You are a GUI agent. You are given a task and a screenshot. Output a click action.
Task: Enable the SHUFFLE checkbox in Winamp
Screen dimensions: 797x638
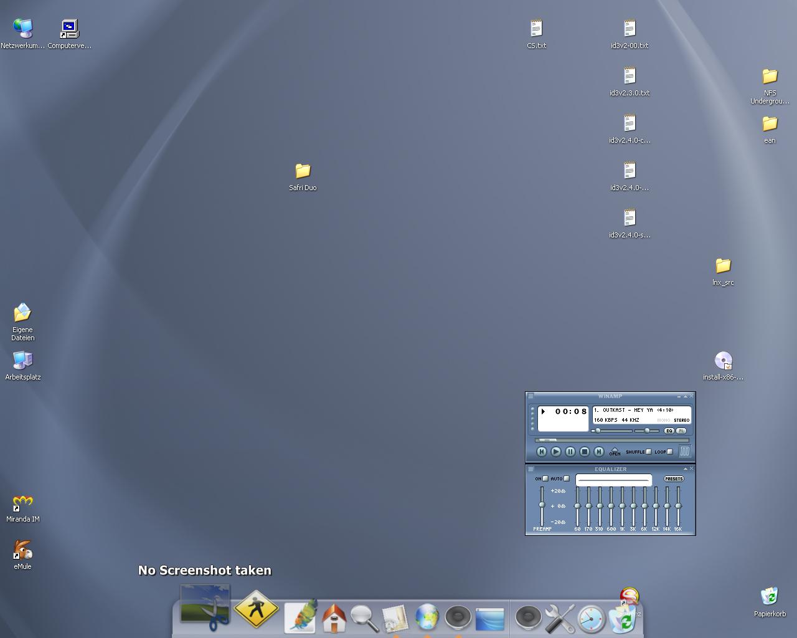[648, 452]
